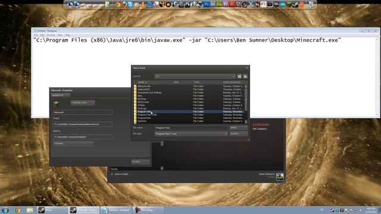Image resolution: width=381 pixels, height=214 pixels.
Task: Launch Minecraft grass block in top dock
Action: pos(289,4)
